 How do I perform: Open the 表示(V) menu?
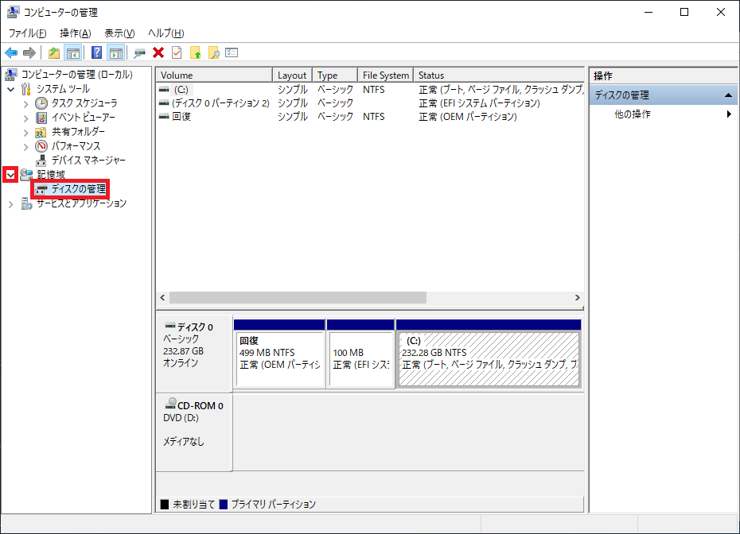pos(119,33)
